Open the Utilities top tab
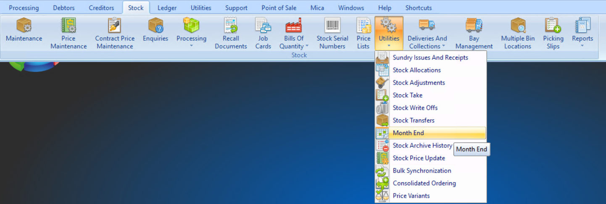 (x=201, y=8)
